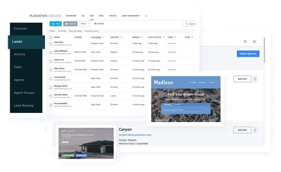The width and height of the screenshot is (281, 172).
Task: Tick the select-all checkbox in table header
Action: 51,38
